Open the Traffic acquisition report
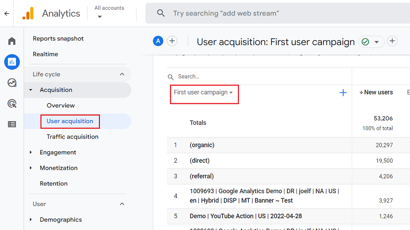410x230 pixels. pos(72,136)
